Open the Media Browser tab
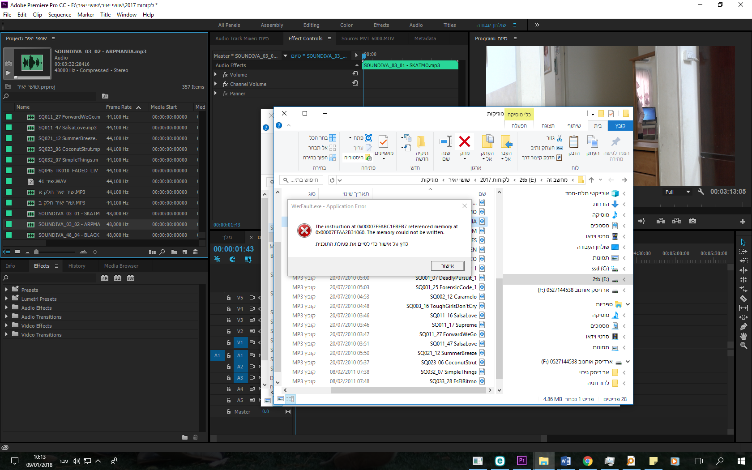Viewport: 752px width, 470px height. (121, 266)
